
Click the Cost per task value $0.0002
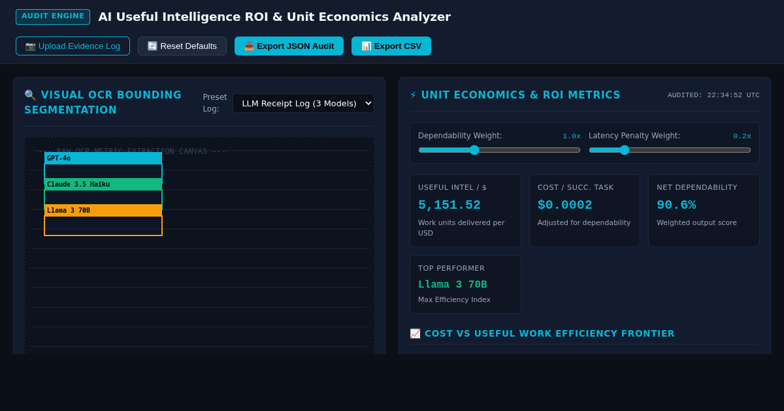(x=565, y=205)
